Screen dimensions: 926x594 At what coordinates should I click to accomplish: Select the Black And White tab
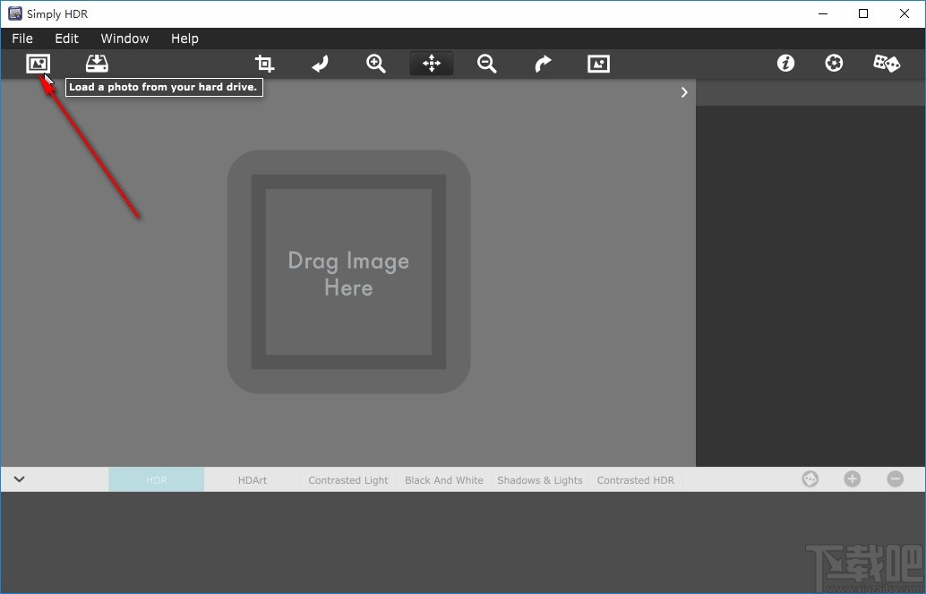tap(443, 480)
